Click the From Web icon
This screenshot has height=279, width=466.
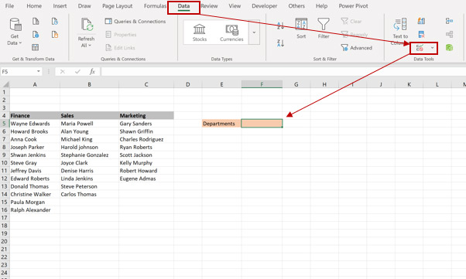tap(36, 35)
